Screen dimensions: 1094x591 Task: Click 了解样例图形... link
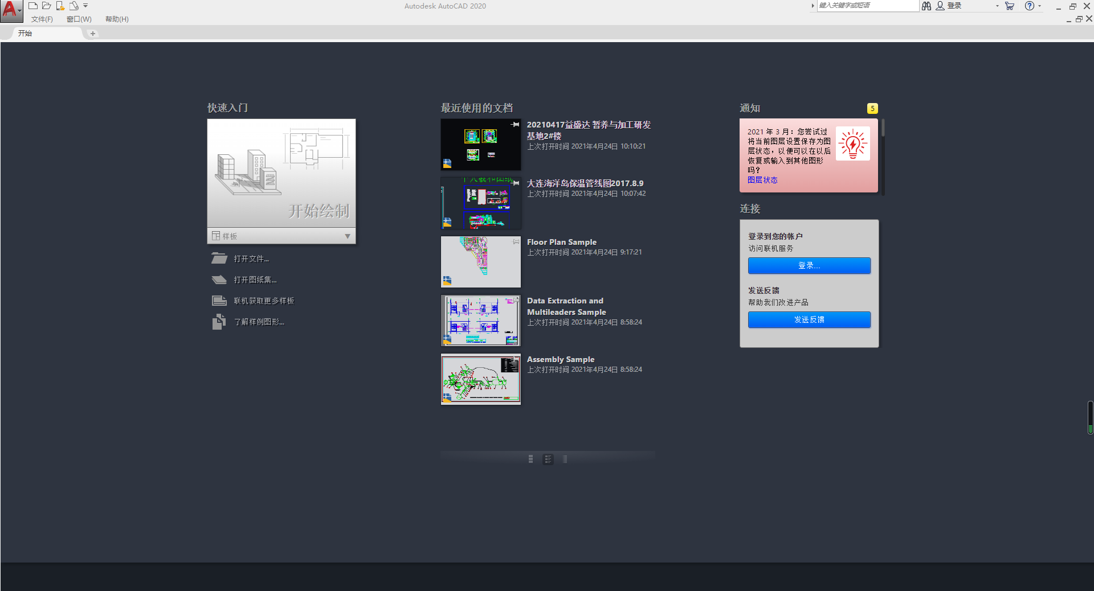pyautogui.click(x=259, y=322)
